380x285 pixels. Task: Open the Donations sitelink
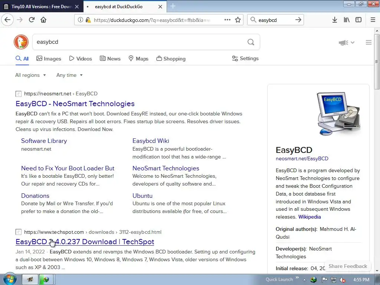coord(35,196)
